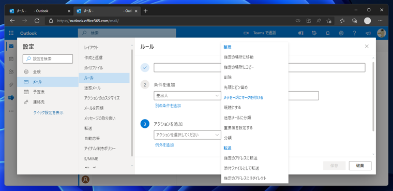Open 自動応答 settings page

[x=104, y=138]
